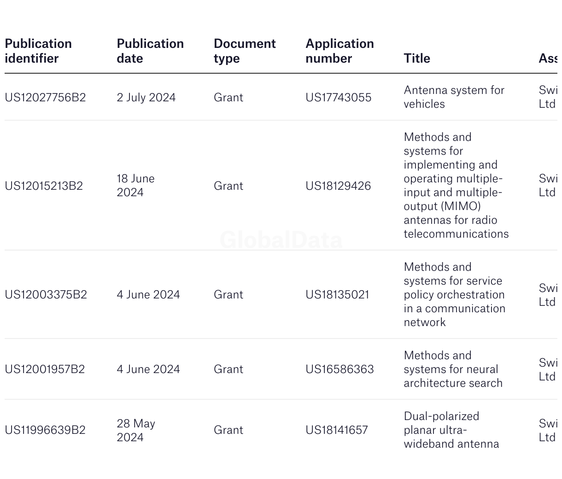Screen dimensions: 562x479
Task: Select the Document type column header
Action: 245,51
